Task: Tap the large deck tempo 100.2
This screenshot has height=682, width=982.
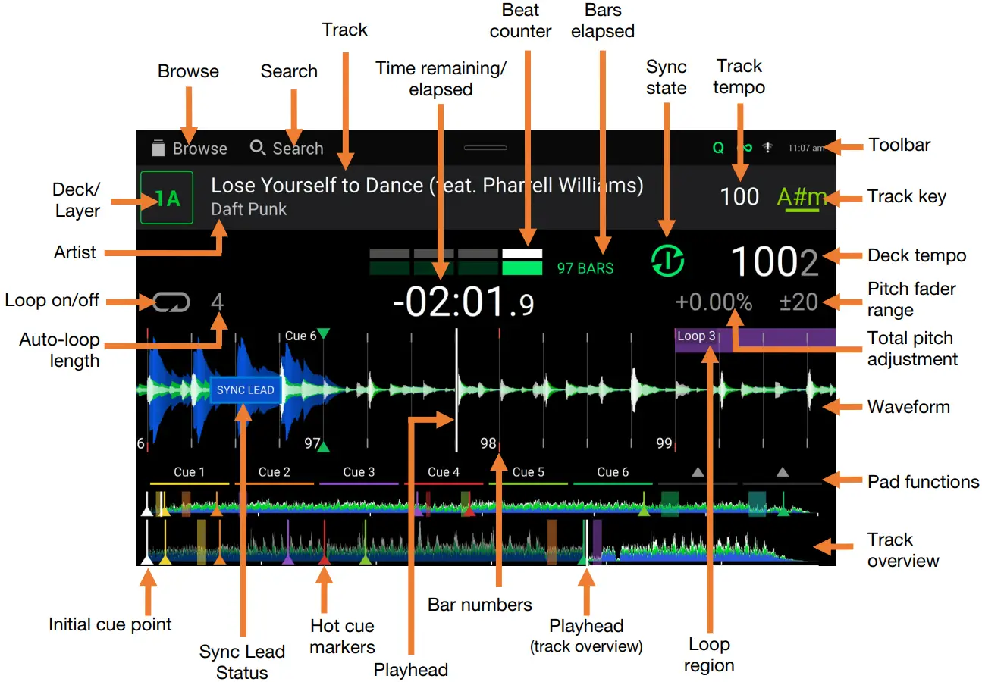Action: click(x=774, y=261)
